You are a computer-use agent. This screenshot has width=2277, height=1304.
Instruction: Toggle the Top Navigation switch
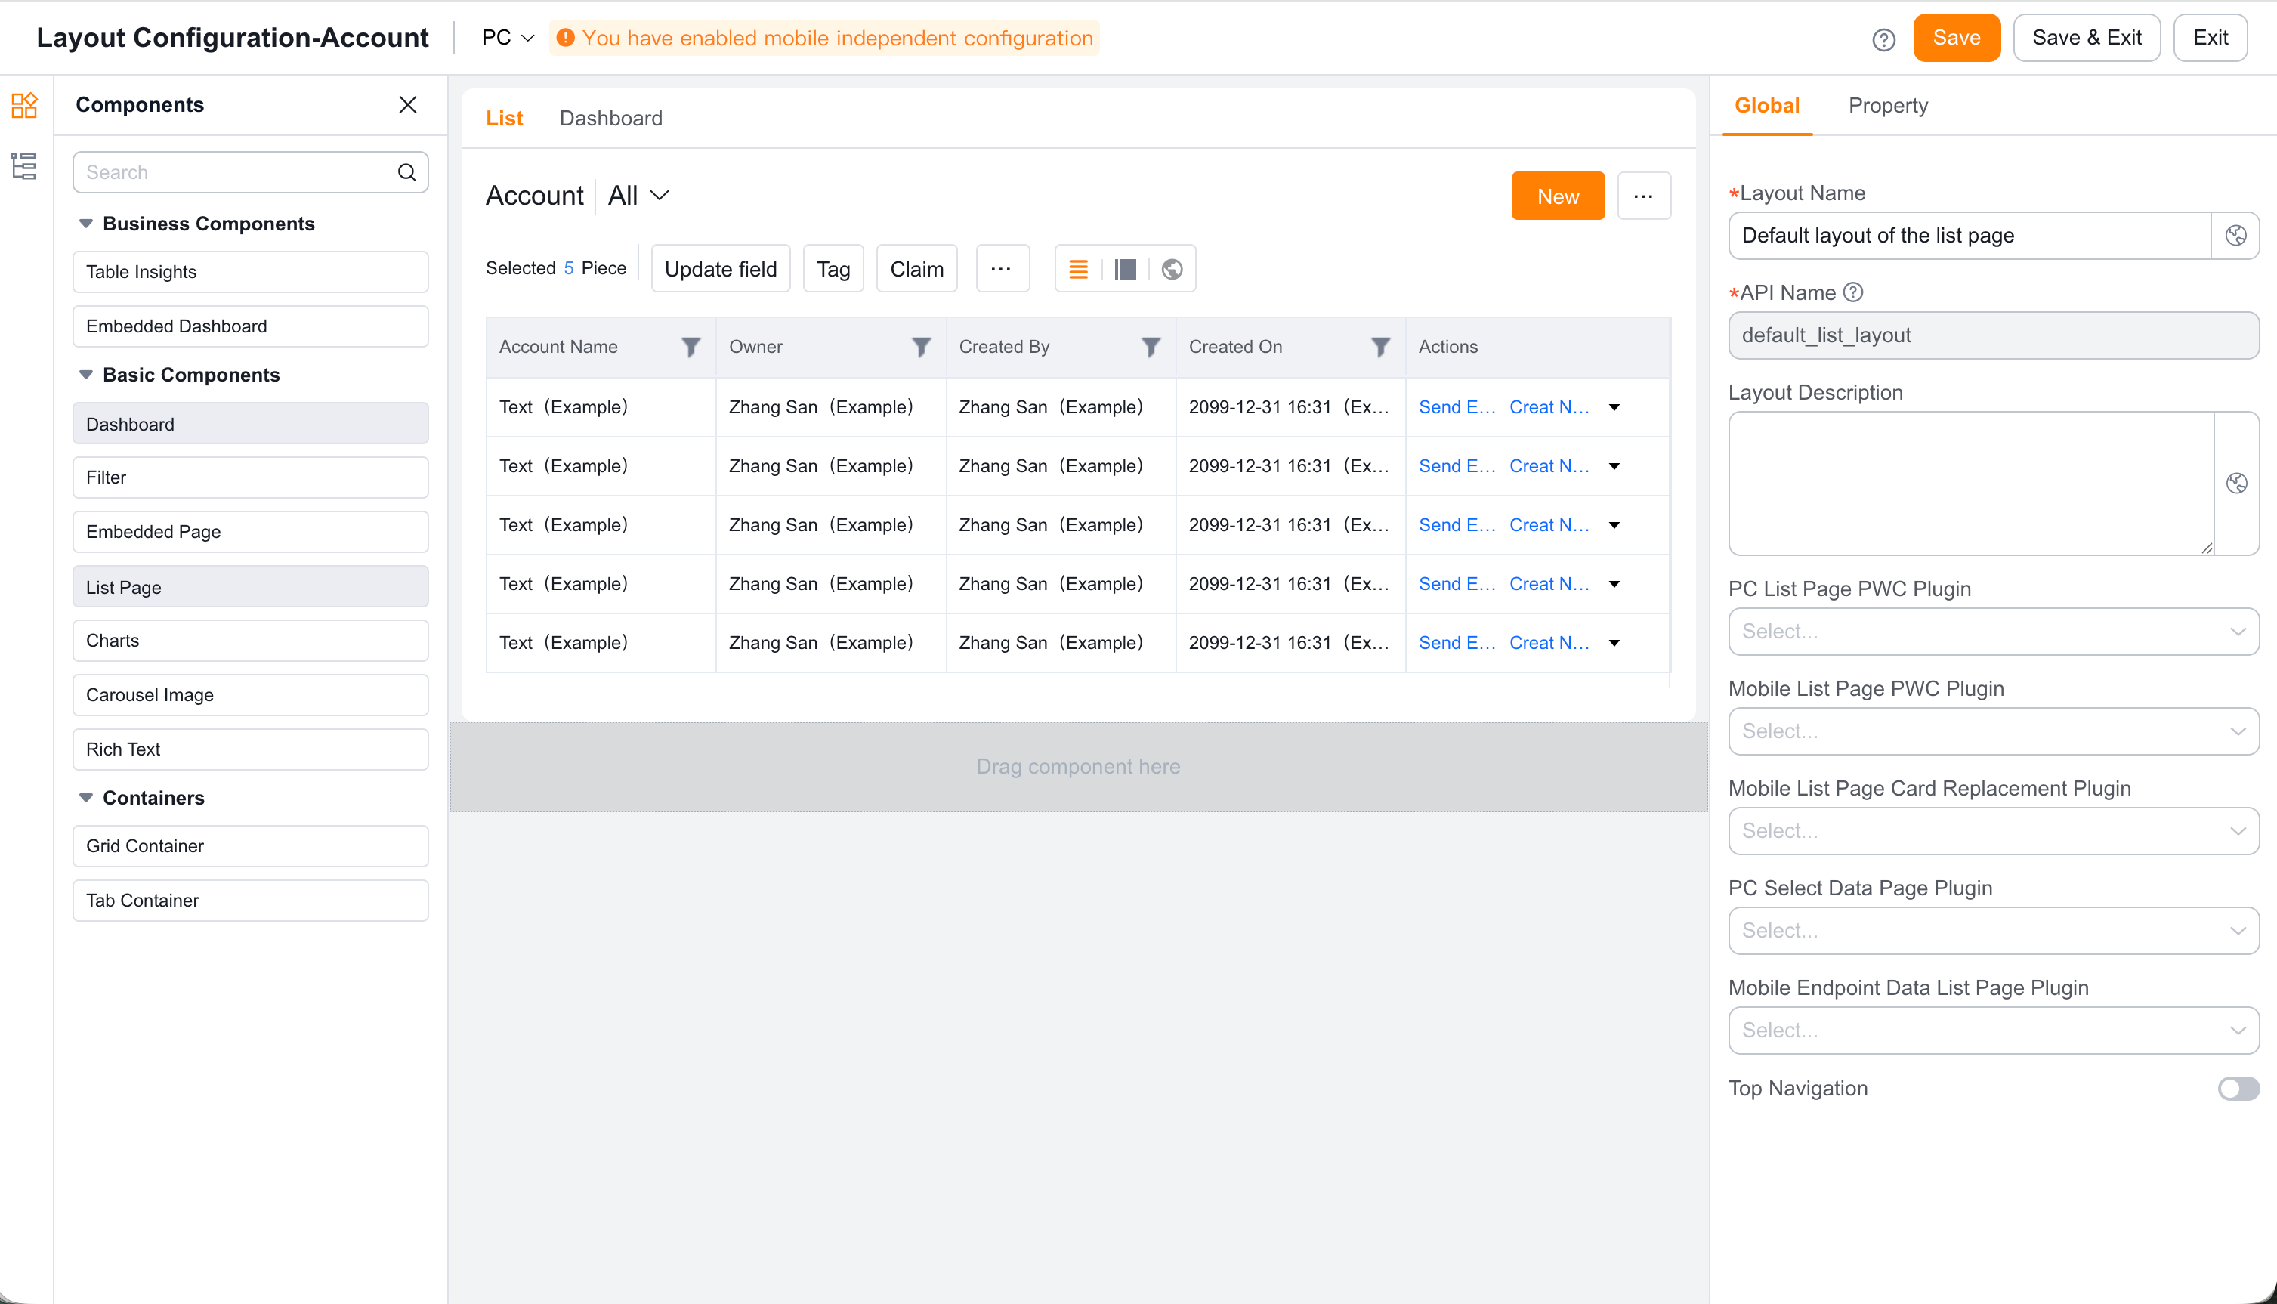(2238, 1088)
